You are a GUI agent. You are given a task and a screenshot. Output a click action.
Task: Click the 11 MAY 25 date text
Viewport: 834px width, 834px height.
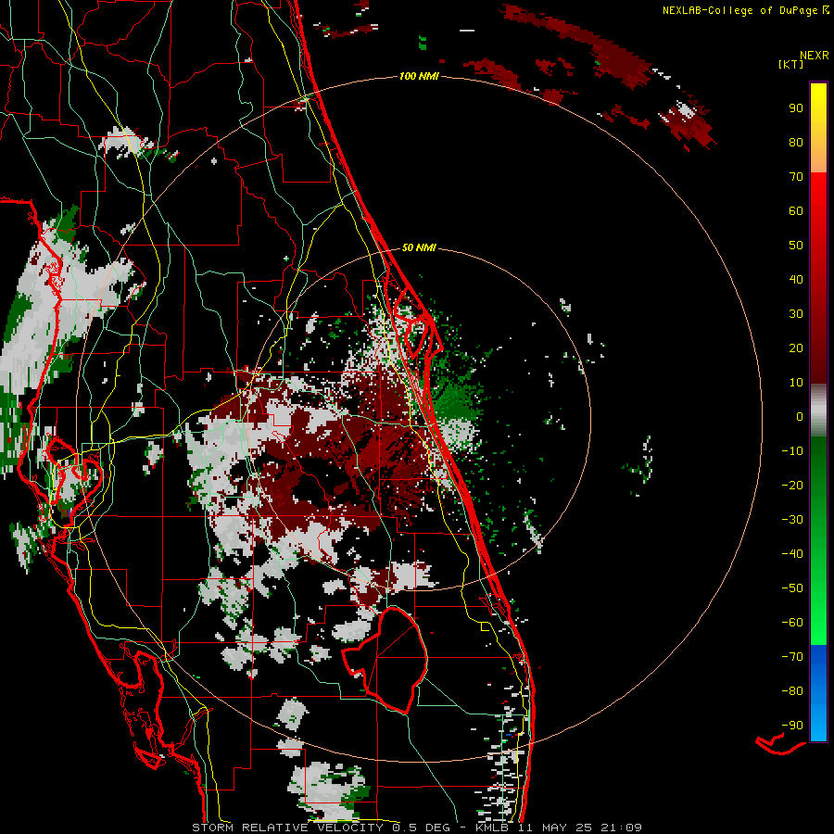(x=555, y=828)
